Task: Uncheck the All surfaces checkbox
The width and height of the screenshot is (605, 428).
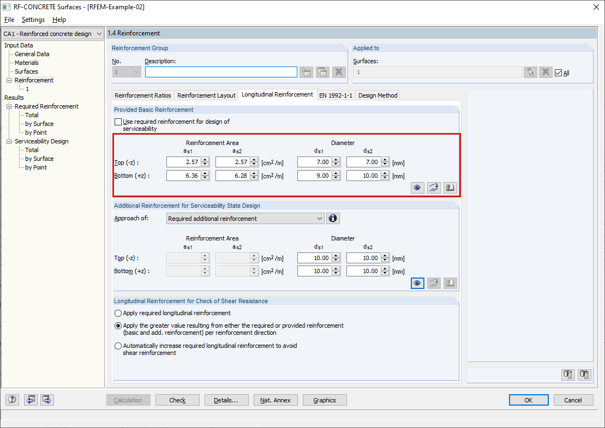Action: [558, 73]
